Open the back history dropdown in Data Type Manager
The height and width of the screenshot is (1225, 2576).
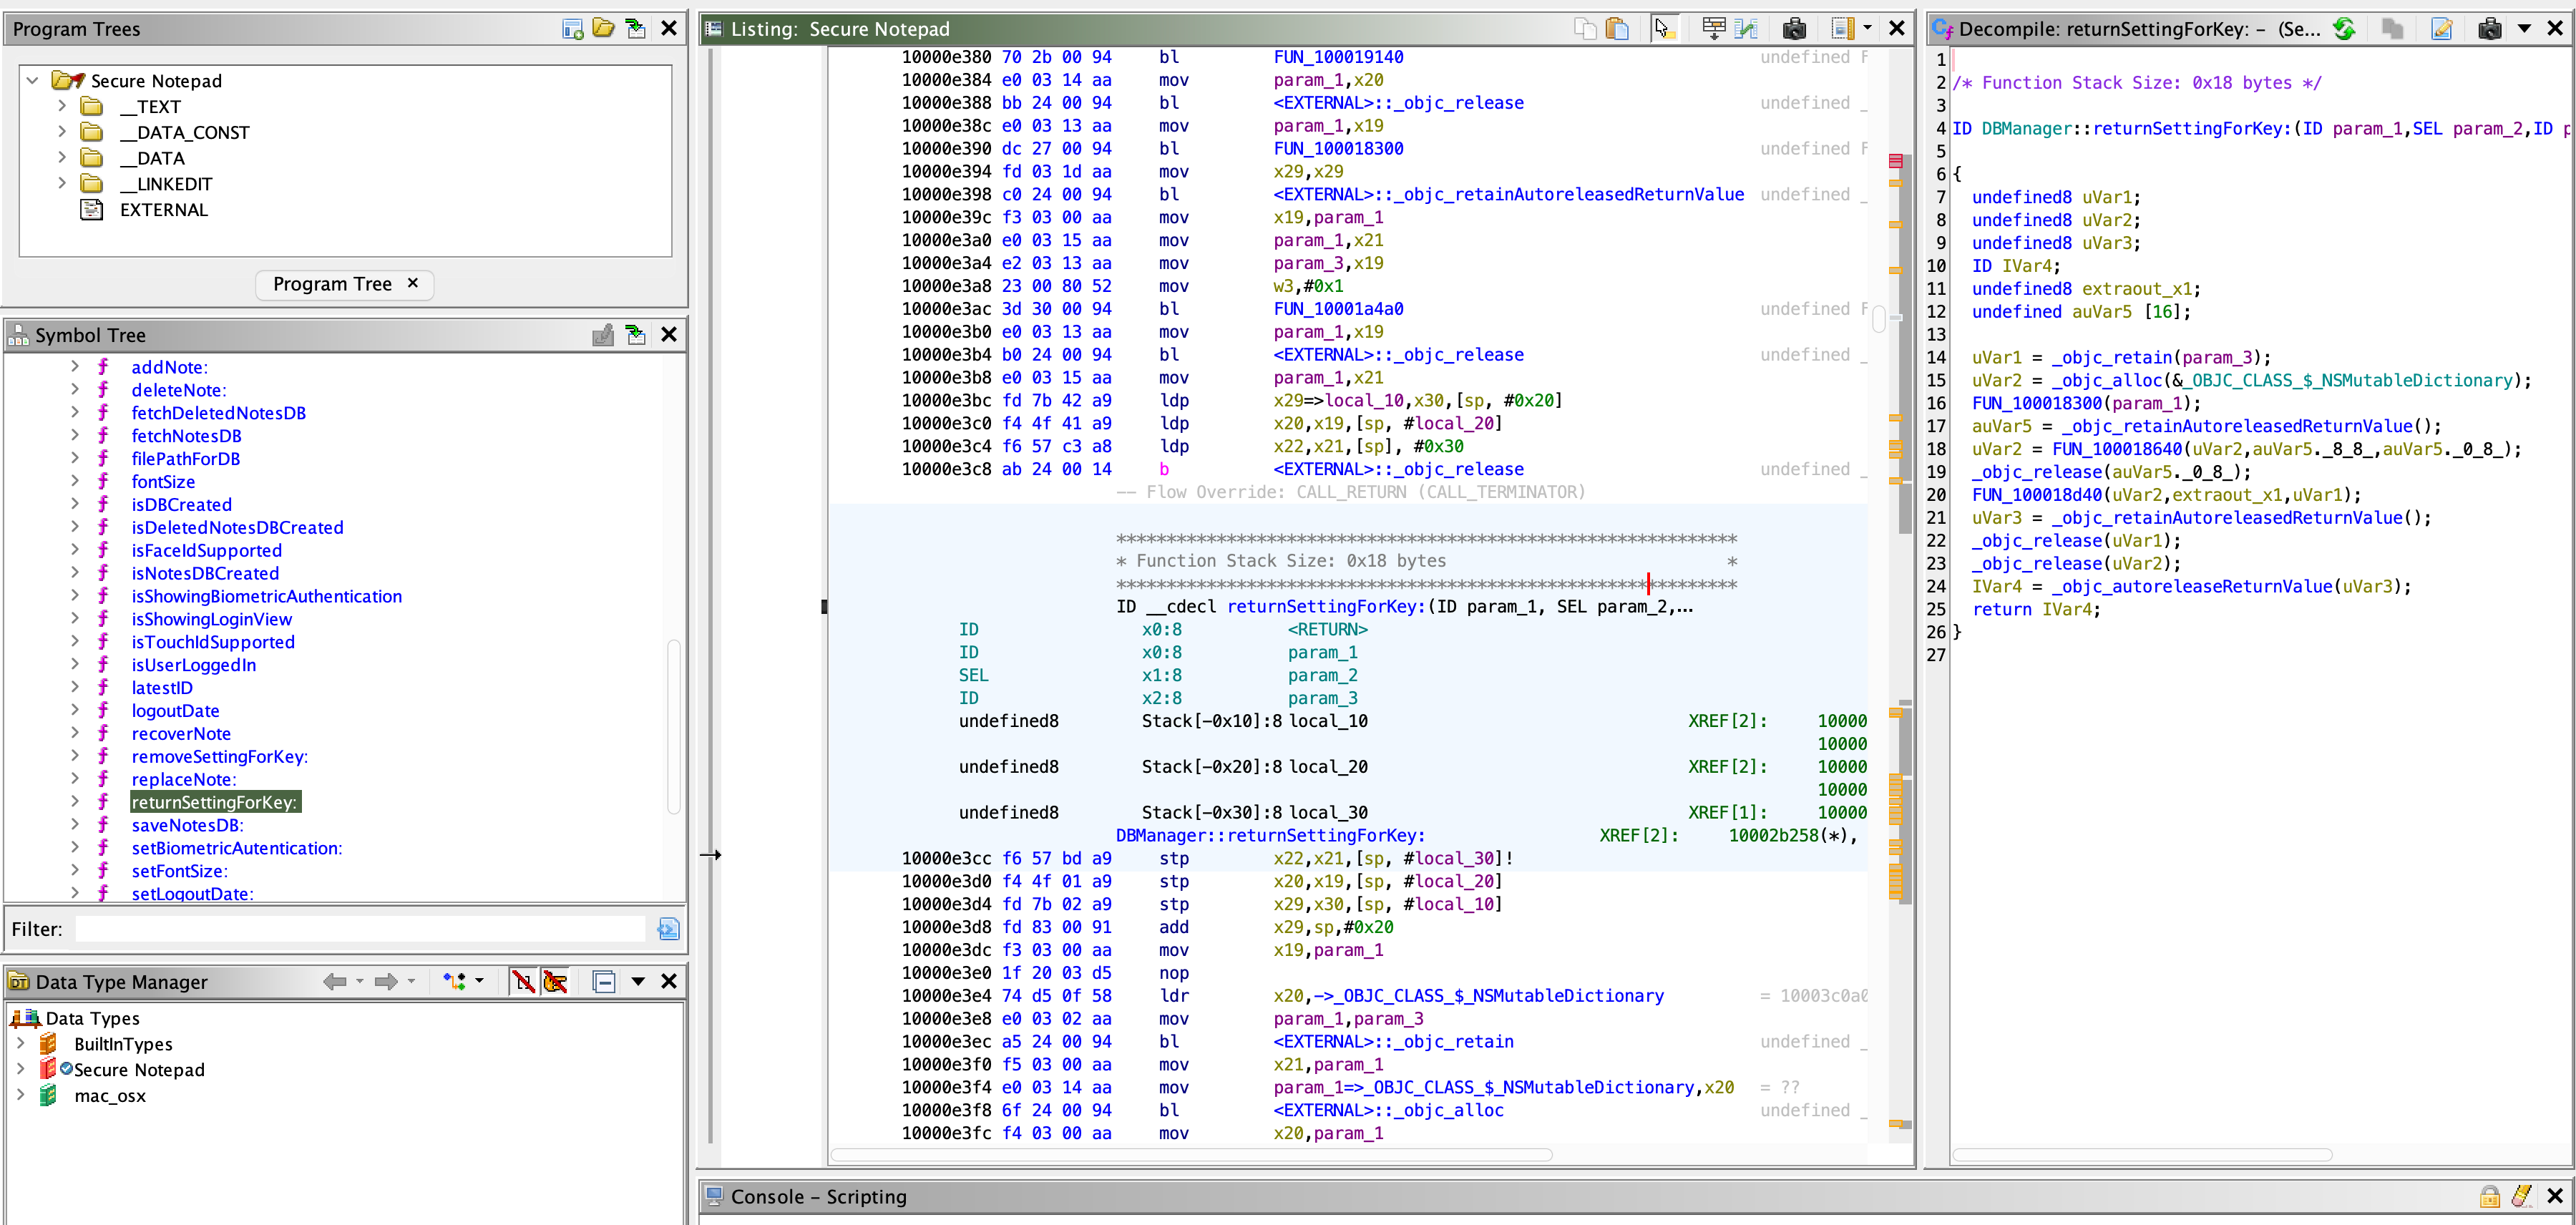click(x=360, y=982)
